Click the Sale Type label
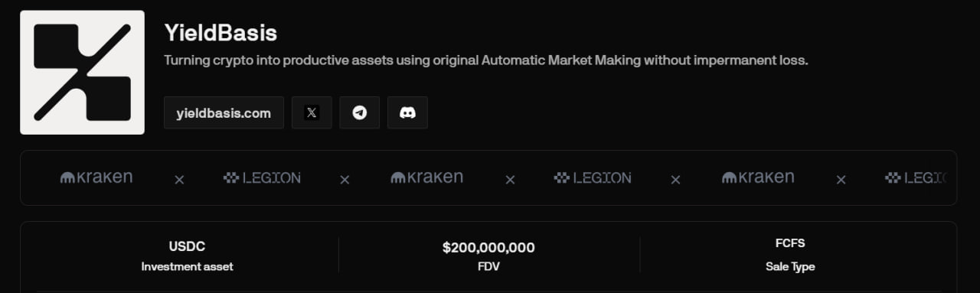980x293 pixels. [x=790, y=266]
